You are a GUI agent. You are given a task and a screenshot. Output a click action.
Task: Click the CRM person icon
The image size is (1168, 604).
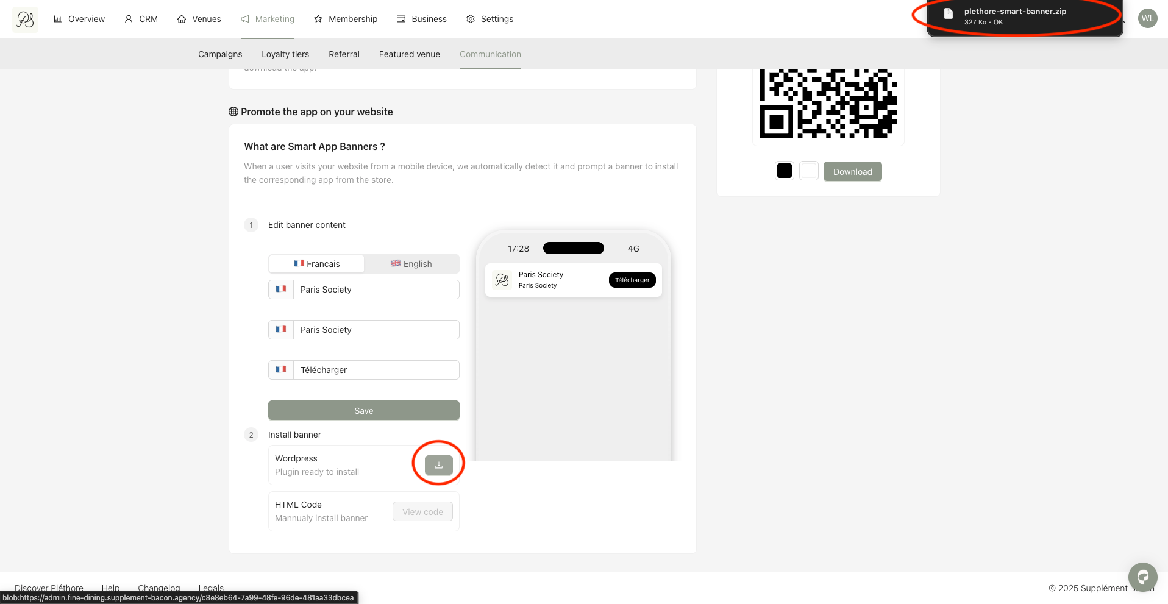click(x=129, y=19)
